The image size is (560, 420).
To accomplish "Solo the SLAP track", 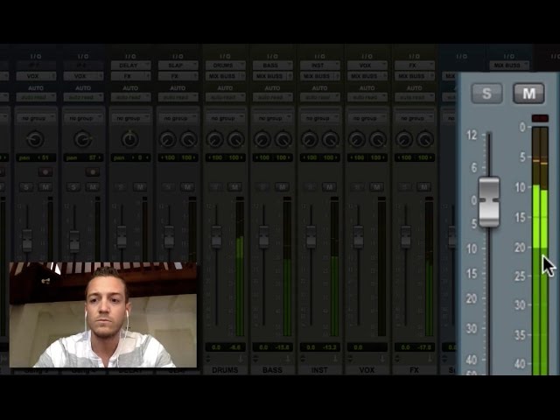I will [x=168, y=186].
